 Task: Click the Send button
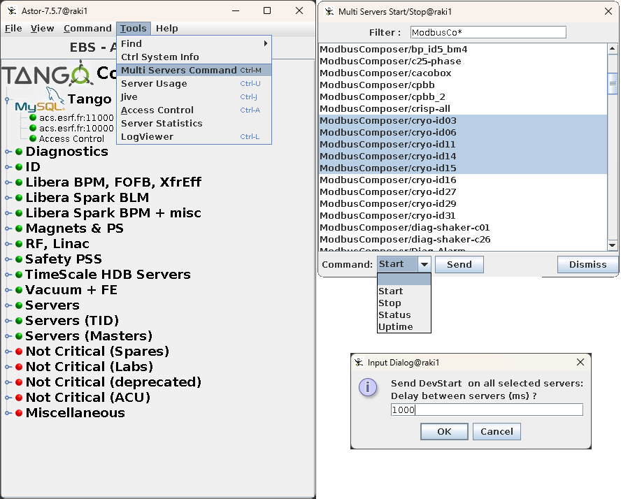pyautogui.click(x=459, y=265)
